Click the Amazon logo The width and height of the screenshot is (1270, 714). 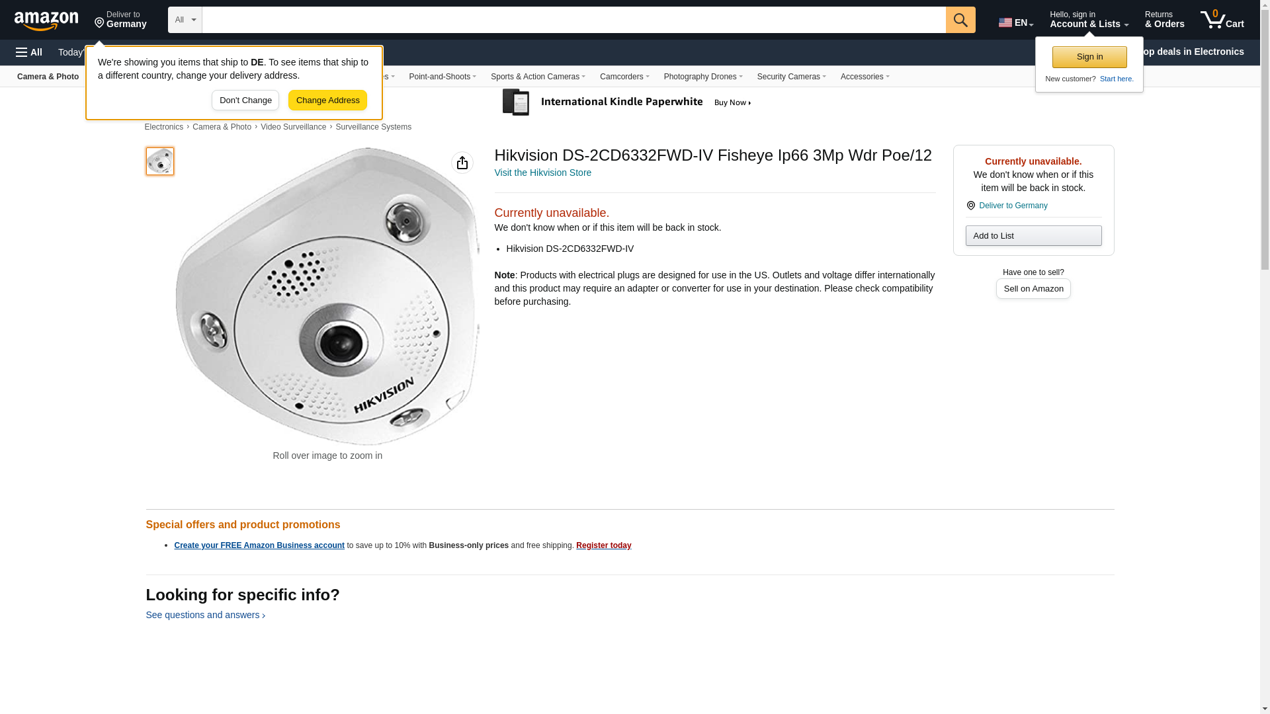tap(46, 20)
